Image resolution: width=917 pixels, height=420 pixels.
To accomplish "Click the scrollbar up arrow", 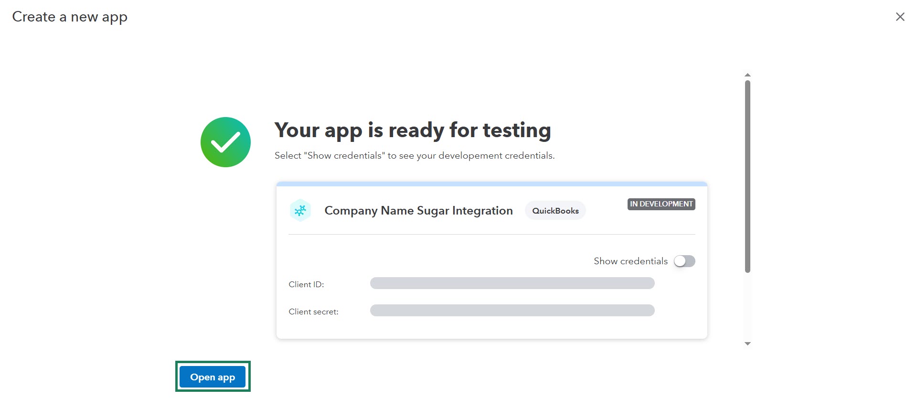I will point(747,75).
